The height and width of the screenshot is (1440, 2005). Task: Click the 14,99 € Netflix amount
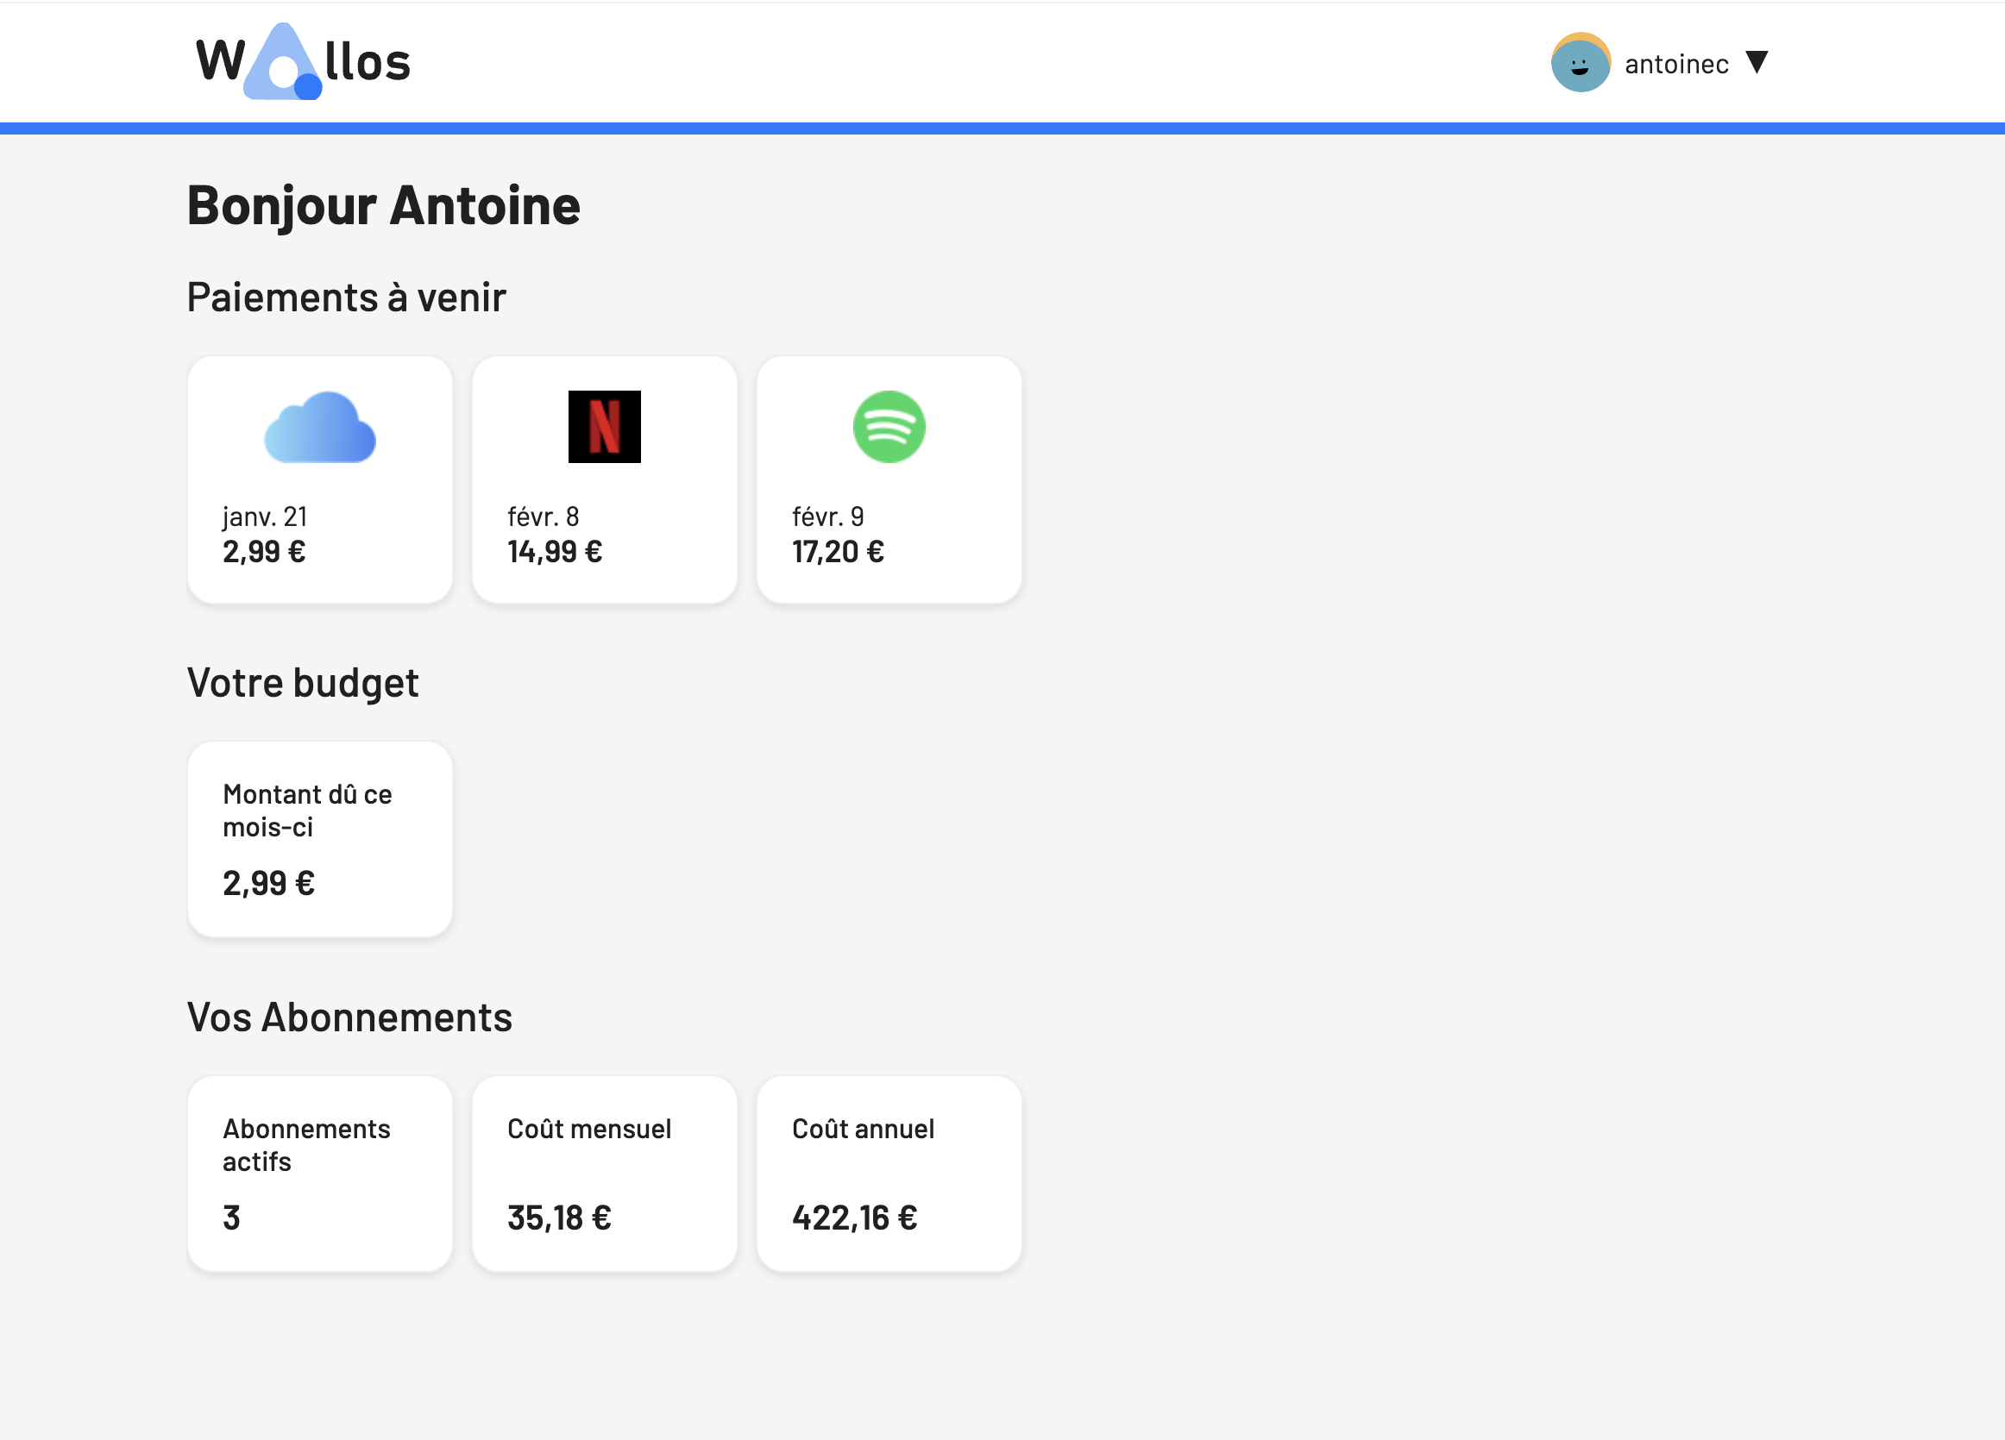(x=554, y=552)
